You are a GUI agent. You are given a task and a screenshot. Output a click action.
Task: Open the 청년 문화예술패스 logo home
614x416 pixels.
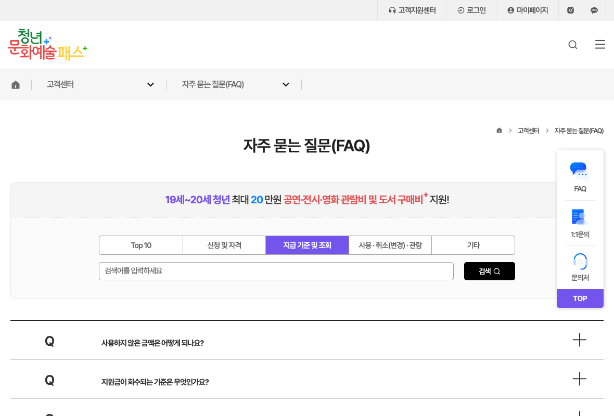point(47,44)
